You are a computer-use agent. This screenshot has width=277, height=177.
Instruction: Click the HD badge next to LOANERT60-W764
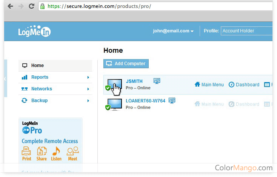click(x=172, y=101)
